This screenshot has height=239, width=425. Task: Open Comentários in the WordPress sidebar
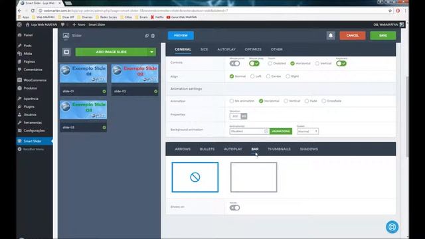pyautogui.click(x=33, y=70)
